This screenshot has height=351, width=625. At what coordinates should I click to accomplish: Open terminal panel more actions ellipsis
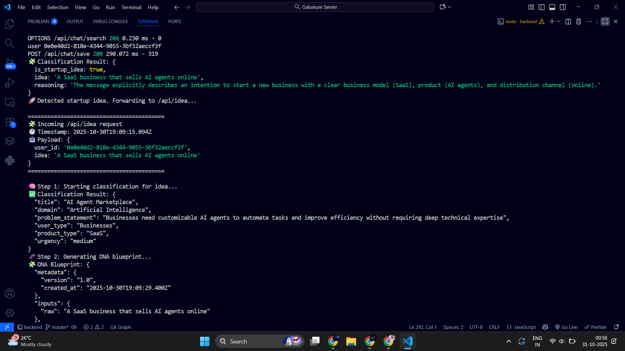pos(589,21)
